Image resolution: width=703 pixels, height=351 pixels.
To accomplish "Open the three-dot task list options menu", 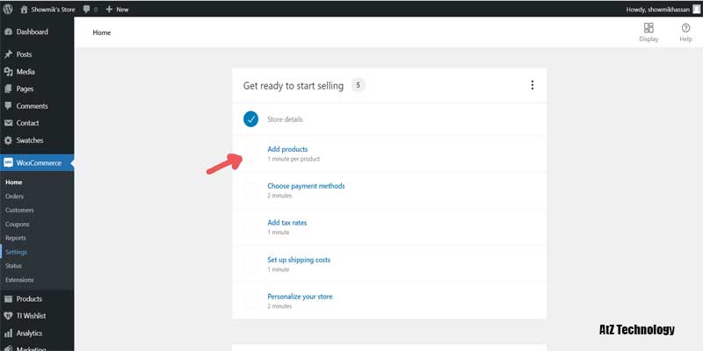I will coord(532,85).
